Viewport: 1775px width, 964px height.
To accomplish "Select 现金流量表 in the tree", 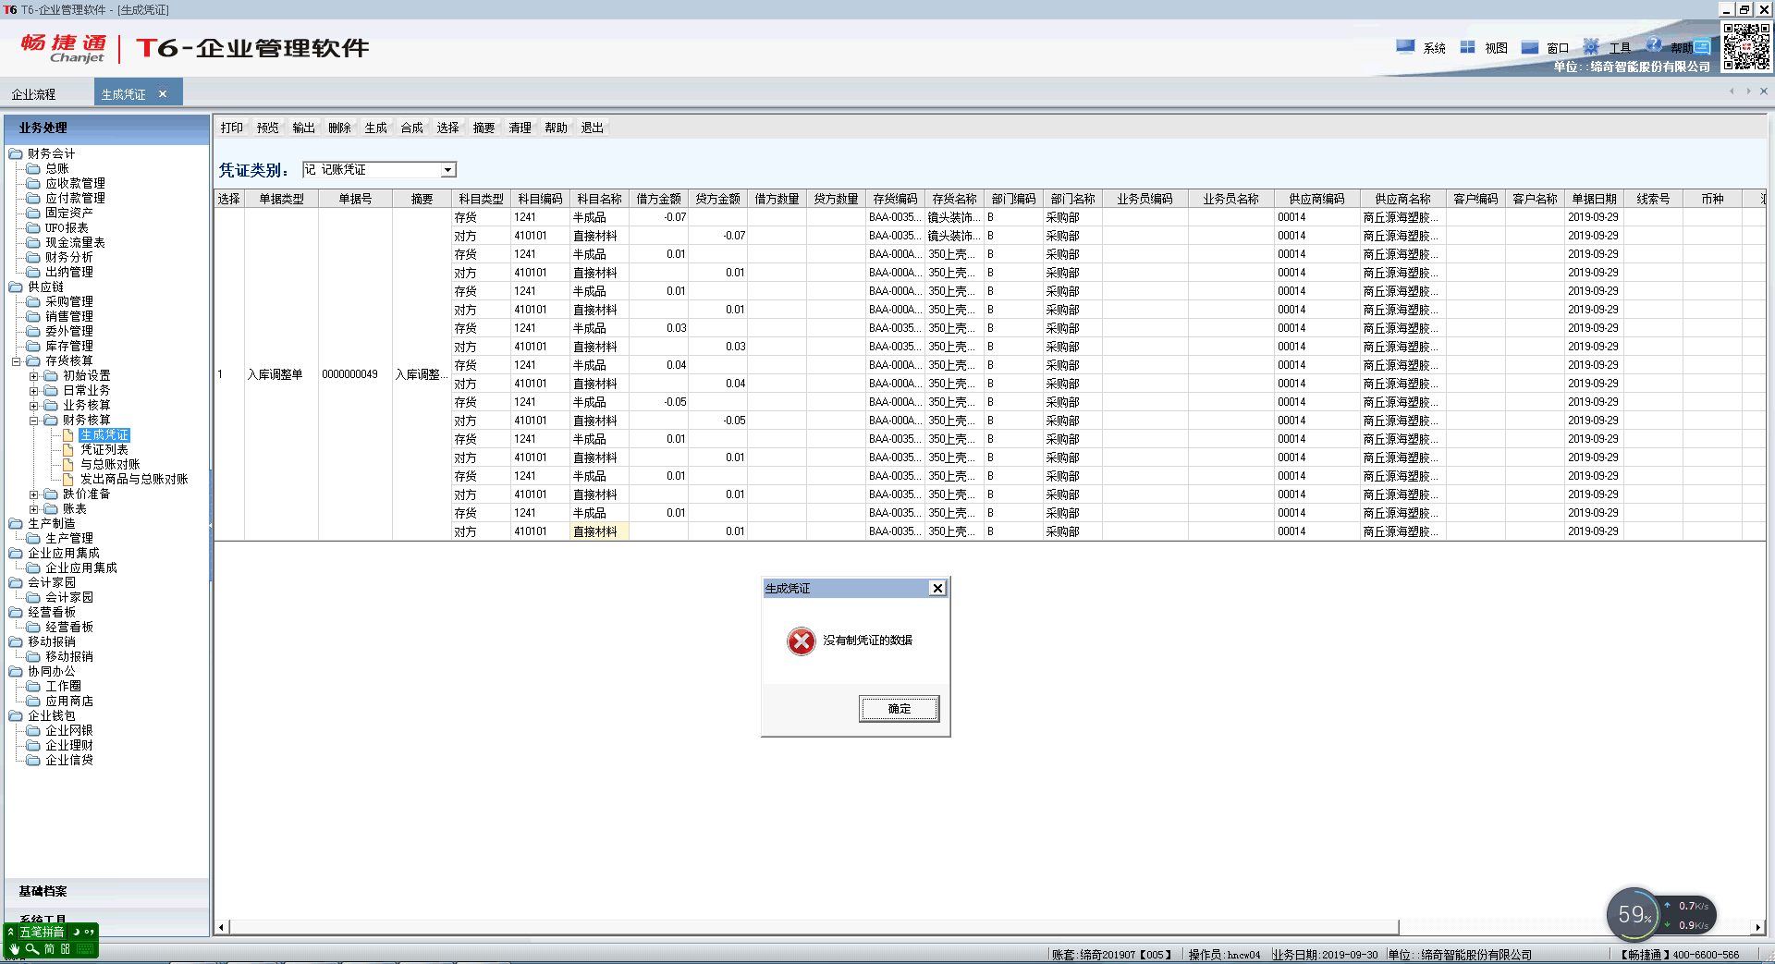I will [75, 242].
